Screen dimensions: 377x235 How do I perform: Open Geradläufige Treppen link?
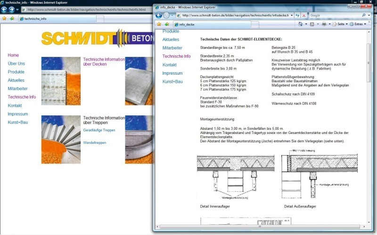tap(99, 130)
